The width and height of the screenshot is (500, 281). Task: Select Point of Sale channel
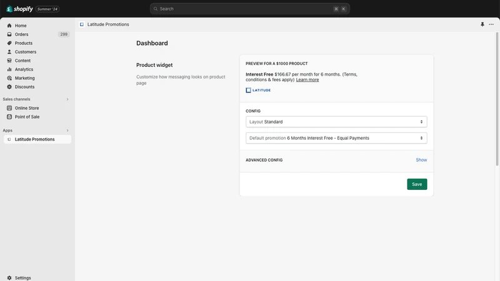(x=27, y=117)
